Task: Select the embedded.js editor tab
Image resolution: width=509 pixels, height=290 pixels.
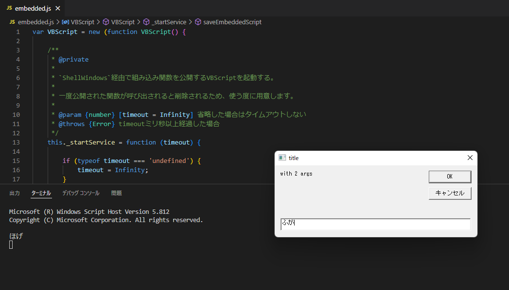Action: 34,8
